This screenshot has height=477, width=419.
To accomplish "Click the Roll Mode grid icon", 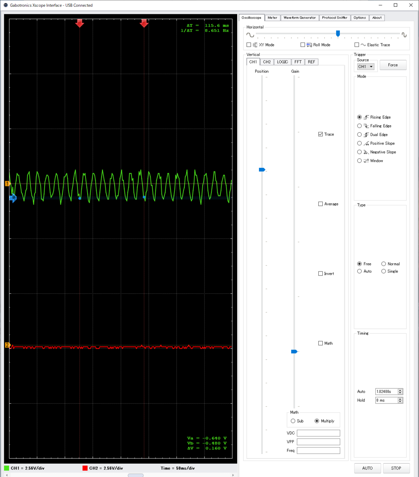I will click(x=310, y=45).
